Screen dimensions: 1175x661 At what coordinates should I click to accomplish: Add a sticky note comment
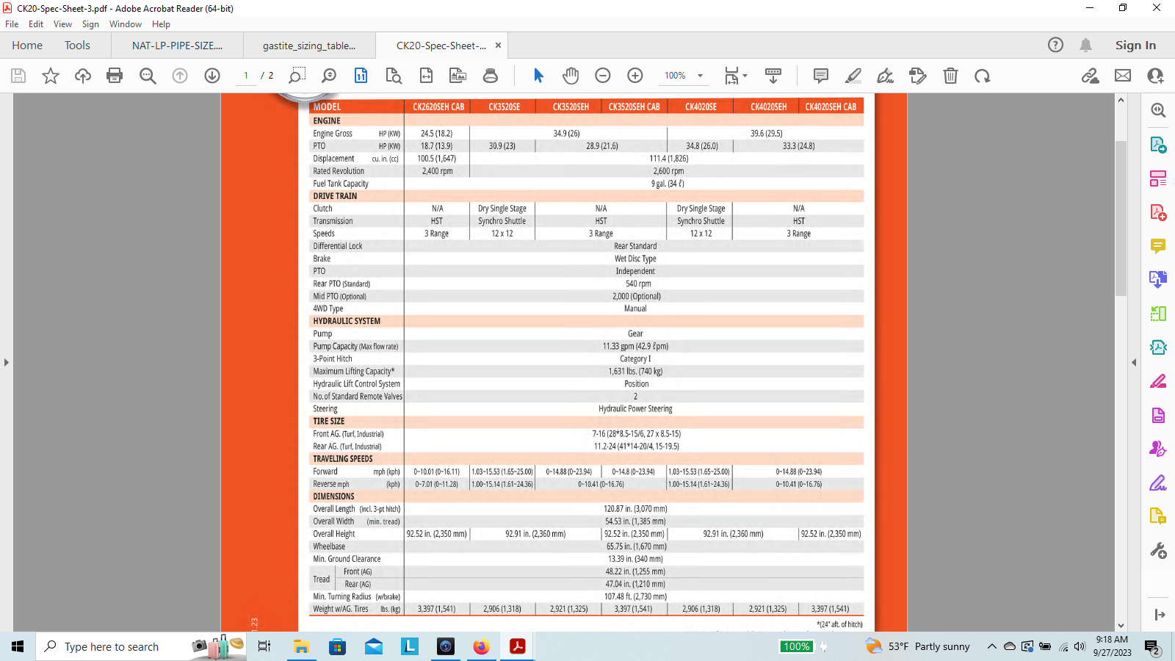click(x=821, y=76)
